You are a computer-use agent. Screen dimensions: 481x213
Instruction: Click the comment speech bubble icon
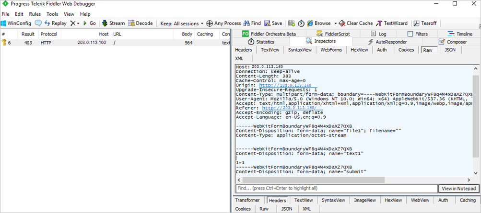38,23
